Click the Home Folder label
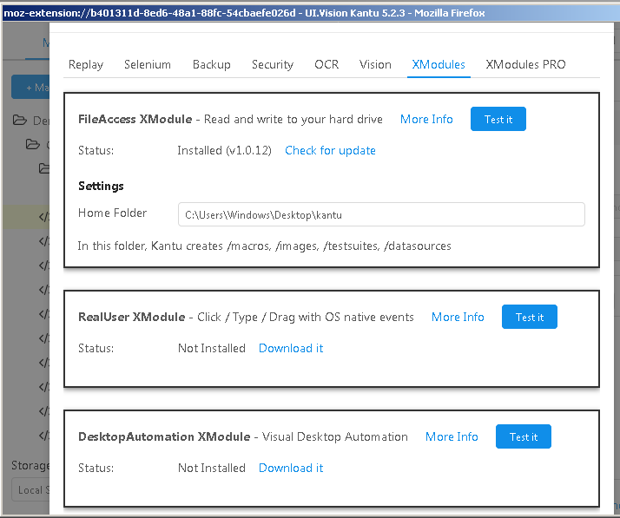The image size is (620, 518). (112, 213)
